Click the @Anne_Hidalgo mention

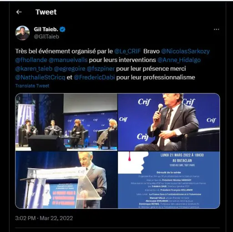(x=179, y=60)
